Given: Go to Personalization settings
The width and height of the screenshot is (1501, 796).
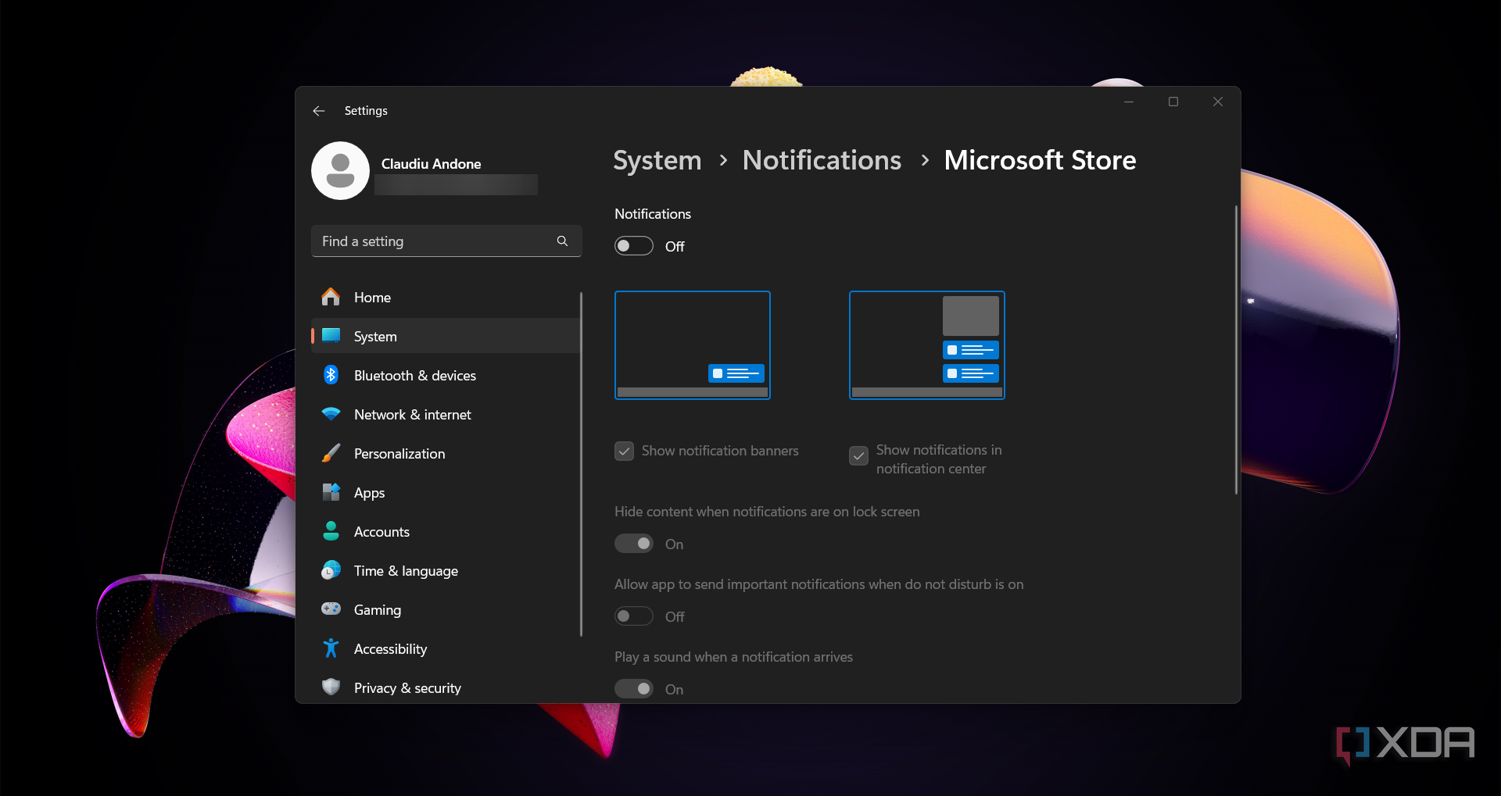Looking at the screenshot, I should pos(446,453).
